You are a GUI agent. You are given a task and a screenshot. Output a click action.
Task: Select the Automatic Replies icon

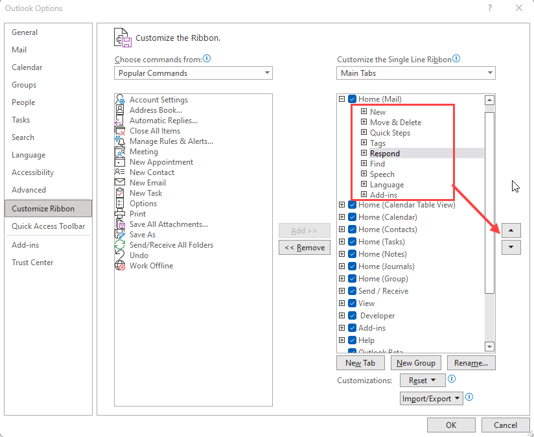click(x=120, y=121)
